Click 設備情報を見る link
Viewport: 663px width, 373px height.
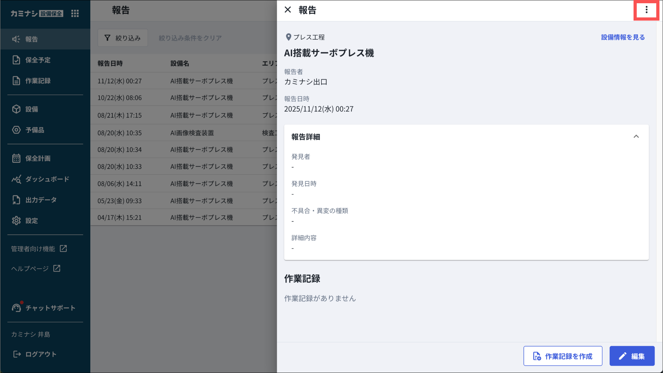623,37
